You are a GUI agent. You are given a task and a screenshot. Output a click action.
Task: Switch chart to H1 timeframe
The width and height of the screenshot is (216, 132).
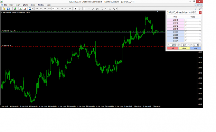[54, 9]
